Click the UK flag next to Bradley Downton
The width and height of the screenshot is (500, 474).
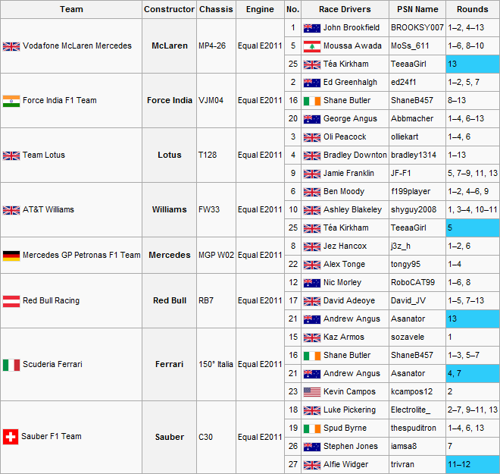tap(312, 155)
